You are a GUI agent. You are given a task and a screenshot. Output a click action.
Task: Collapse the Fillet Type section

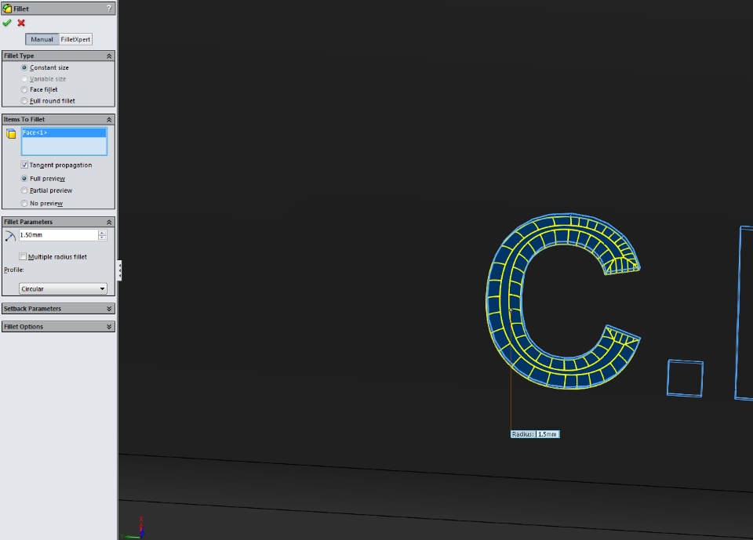pyautogui.click(x=109, y=56)
